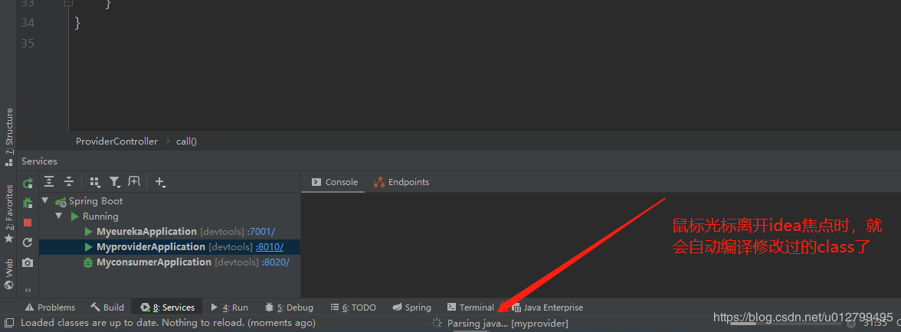Click the Rerun in Debug bug icon
Screen dimensions: 901x332
[x=28, y=203]
